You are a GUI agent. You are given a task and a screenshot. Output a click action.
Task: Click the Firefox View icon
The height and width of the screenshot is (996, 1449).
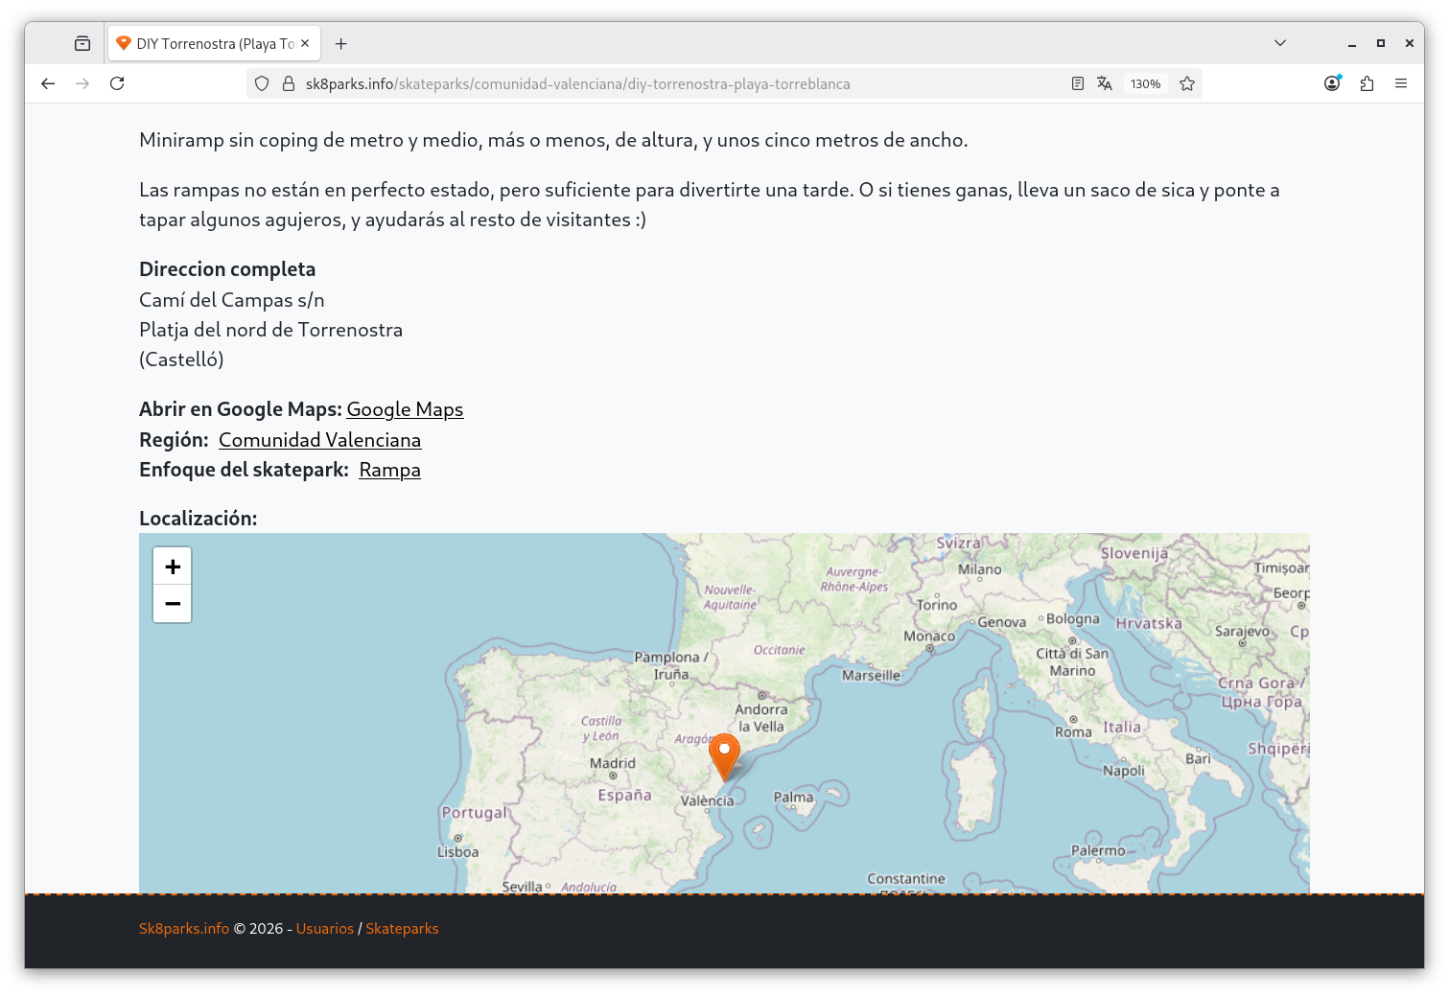[82, 43]
